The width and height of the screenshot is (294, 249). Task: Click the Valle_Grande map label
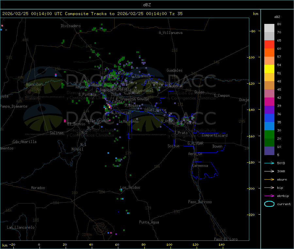pos(97,121)
